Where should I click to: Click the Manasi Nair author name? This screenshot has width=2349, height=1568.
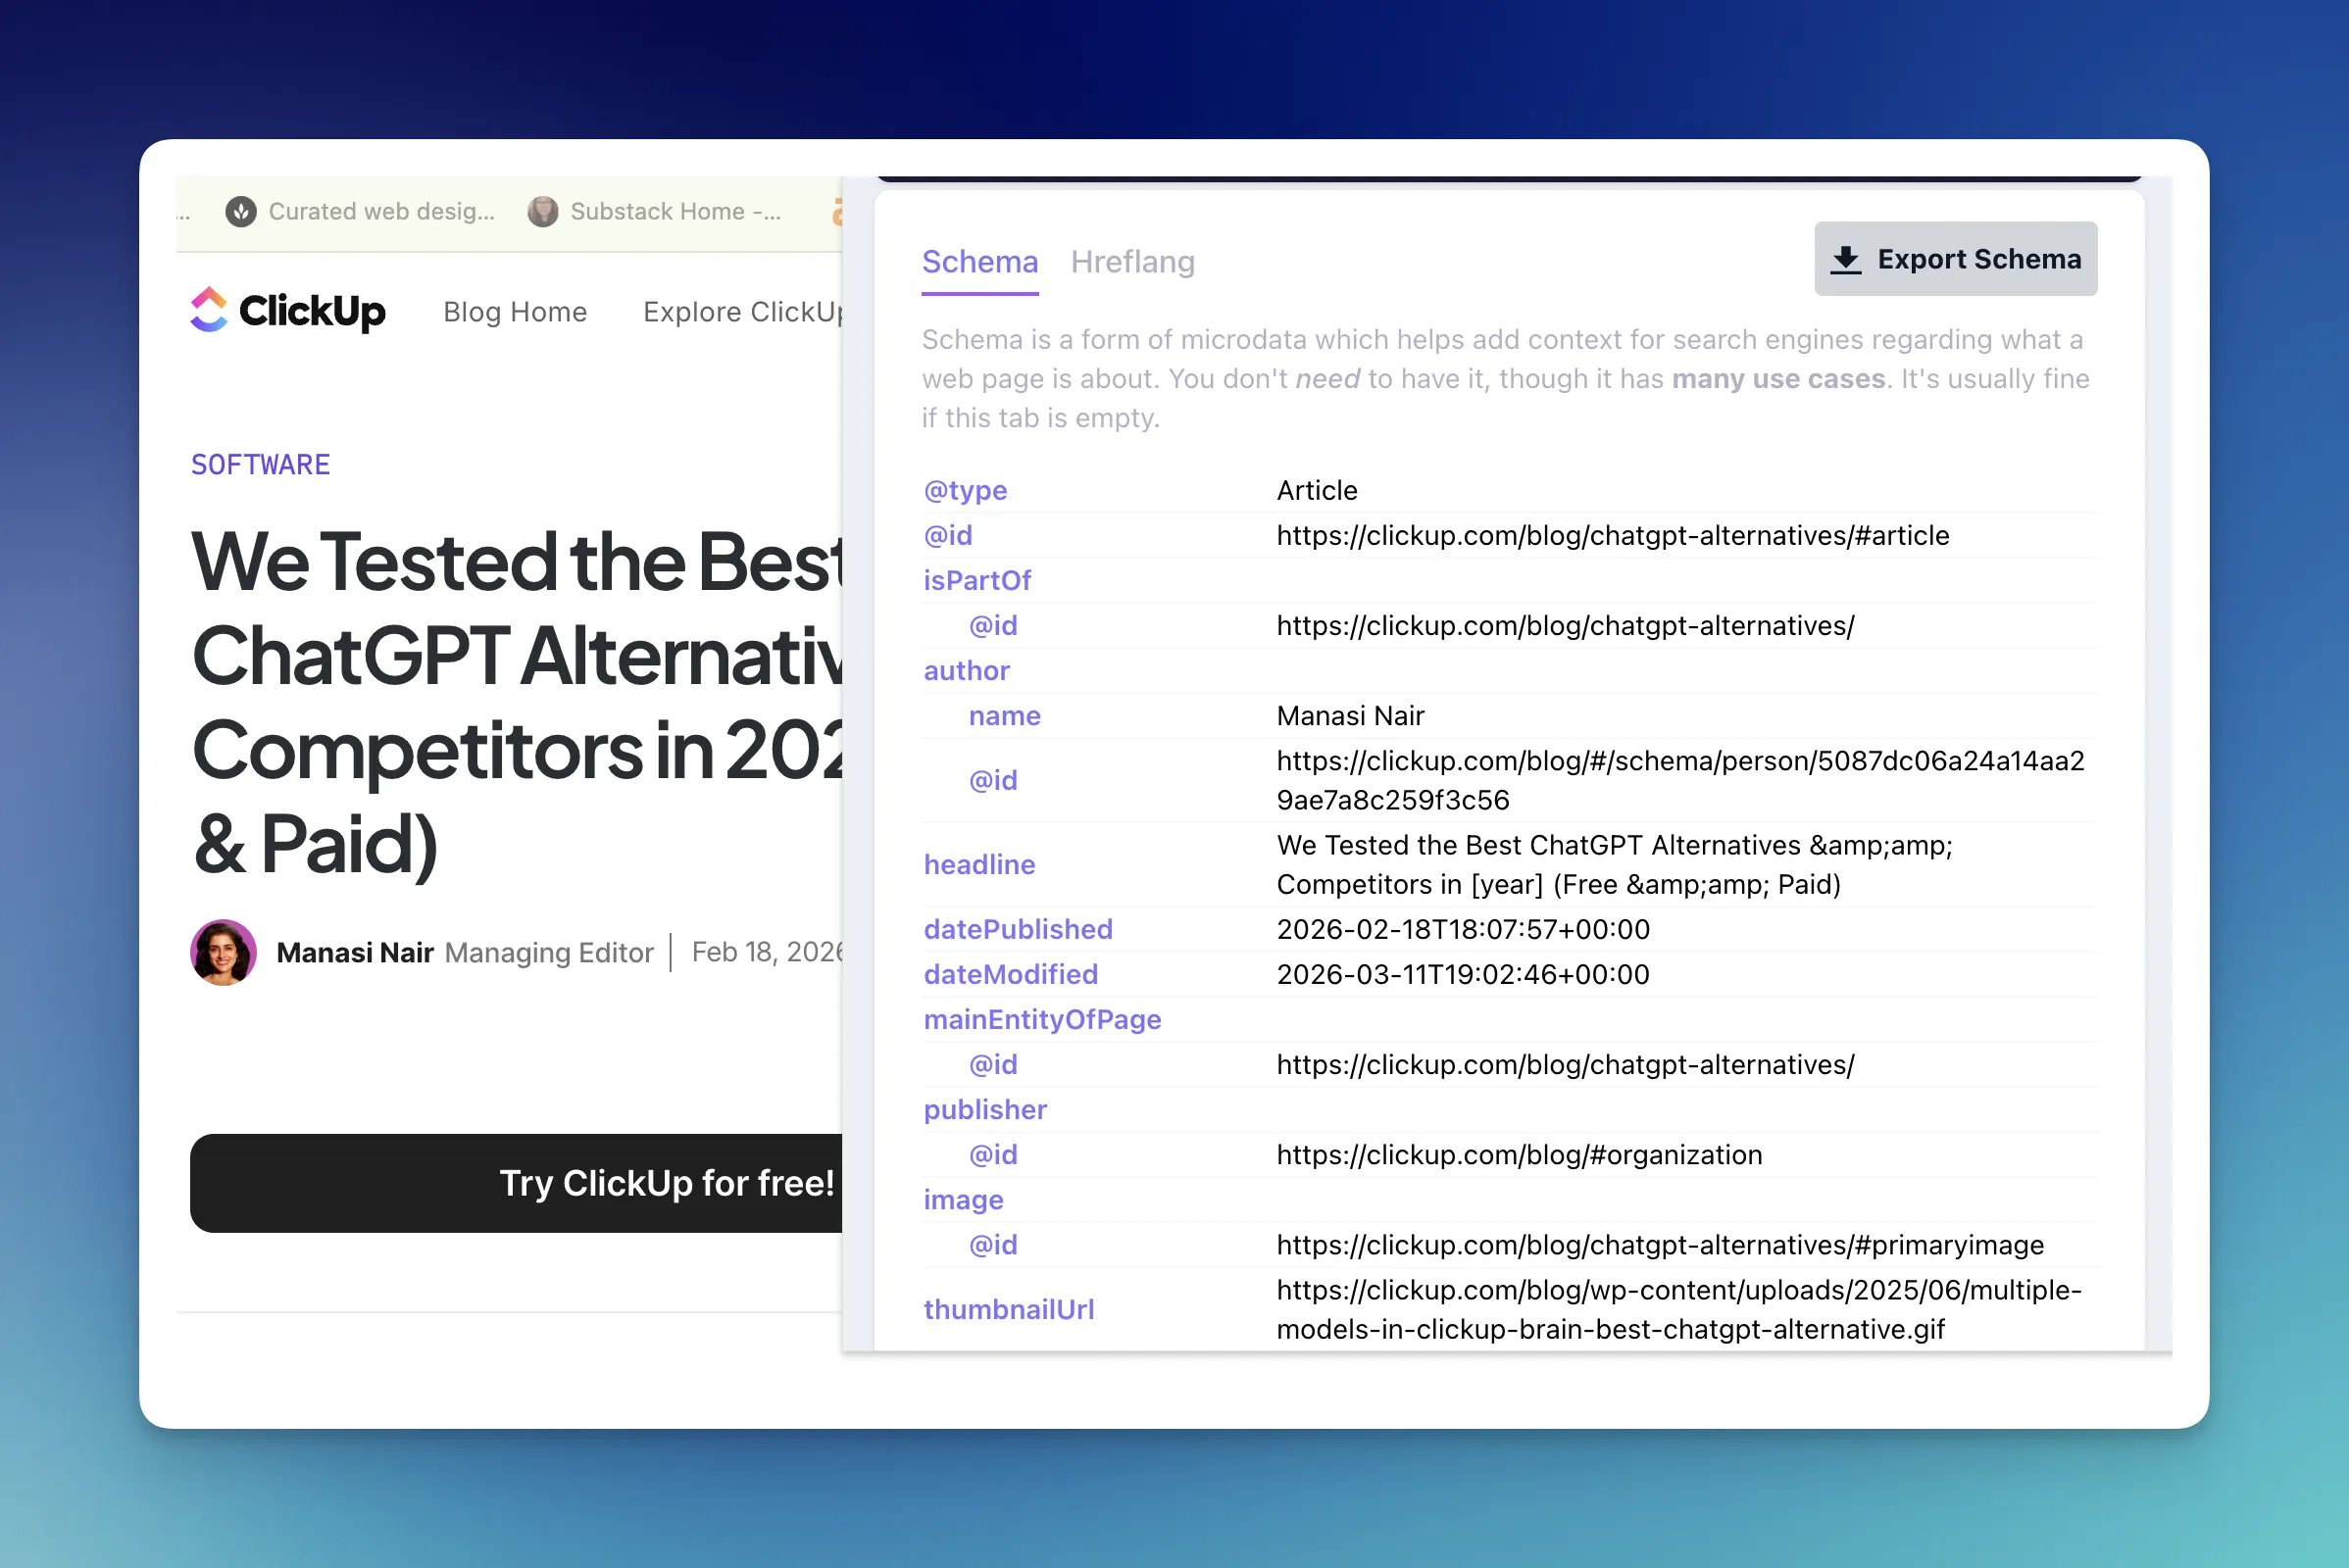(354, 952)
